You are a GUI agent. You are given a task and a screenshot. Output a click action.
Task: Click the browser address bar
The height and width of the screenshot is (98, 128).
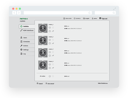[58, 13]
